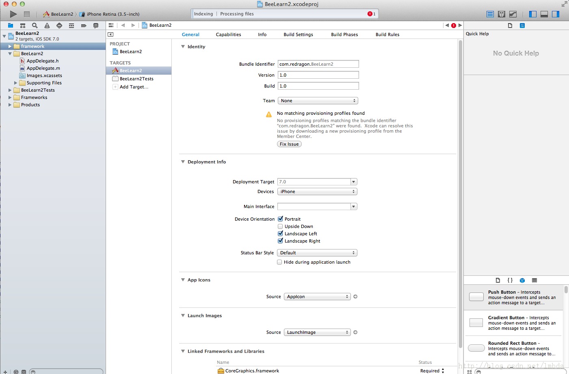Open the Code Snippet library braces icon

pos(510,280)
